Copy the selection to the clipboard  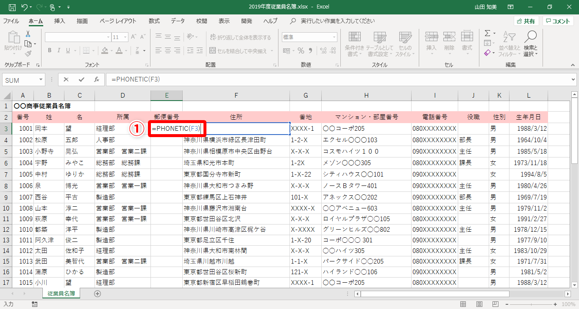[x=28, y=44]
